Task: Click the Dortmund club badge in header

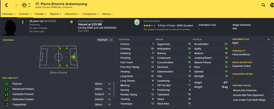Action: pos(24,5)
